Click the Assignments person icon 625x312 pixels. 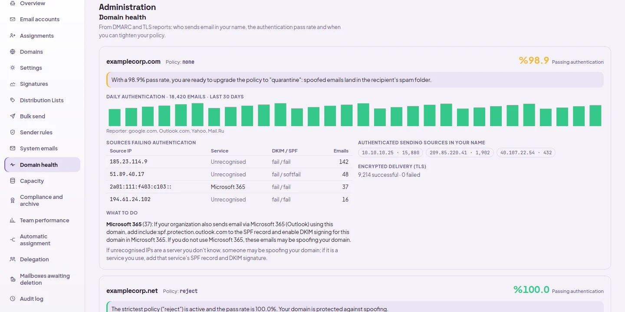(x=13, y=36)
